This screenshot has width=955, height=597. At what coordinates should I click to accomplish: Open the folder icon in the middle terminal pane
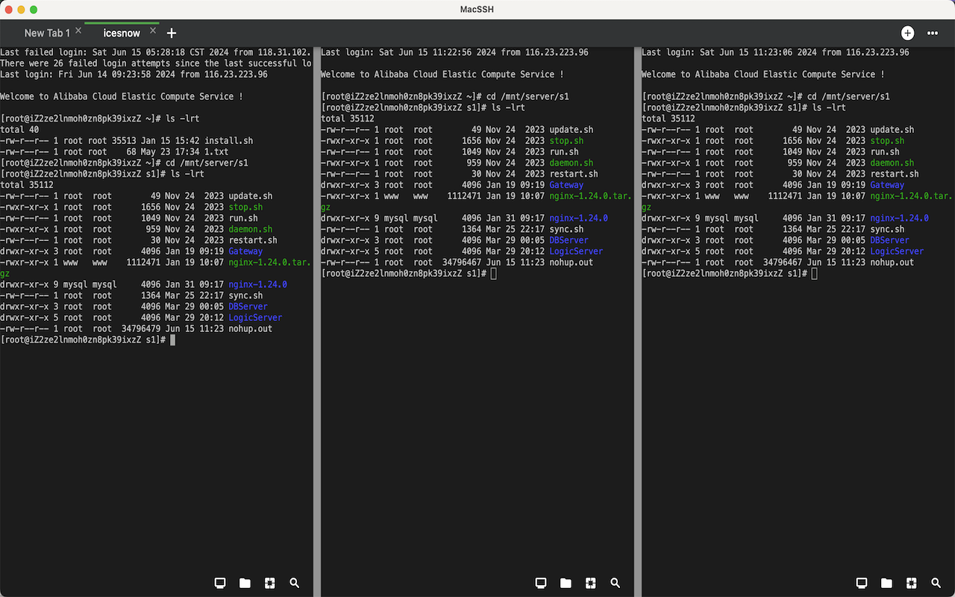[566, 583]
